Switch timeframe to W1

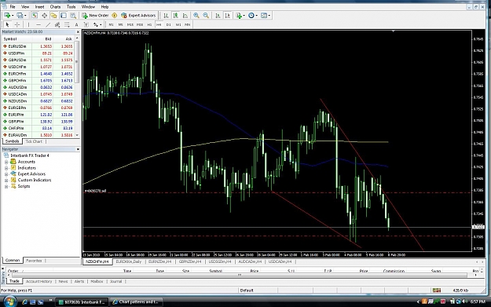(178, 24)
